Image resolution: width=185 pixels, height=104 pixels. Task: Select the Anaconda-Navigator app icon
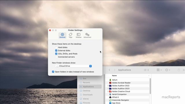tap(110, 100)
